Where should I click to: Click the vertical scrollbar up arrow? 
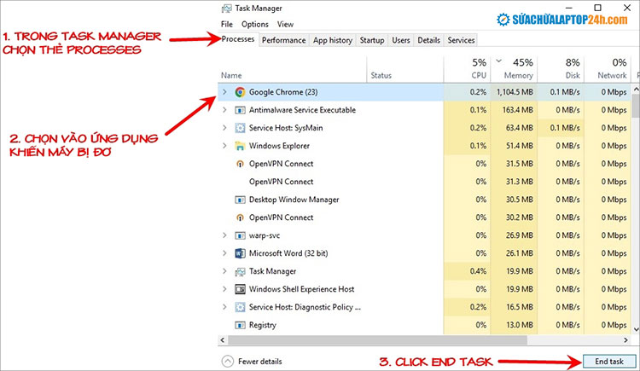pyautogui.click(x=636, y=88)
